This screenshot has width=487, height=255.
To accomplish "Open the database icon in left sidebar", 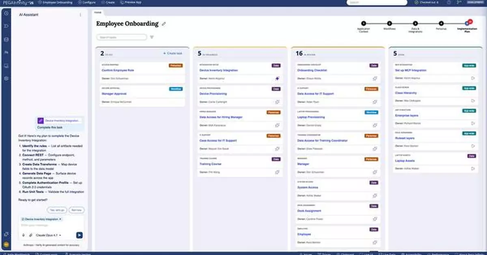I will coord(6,39).
